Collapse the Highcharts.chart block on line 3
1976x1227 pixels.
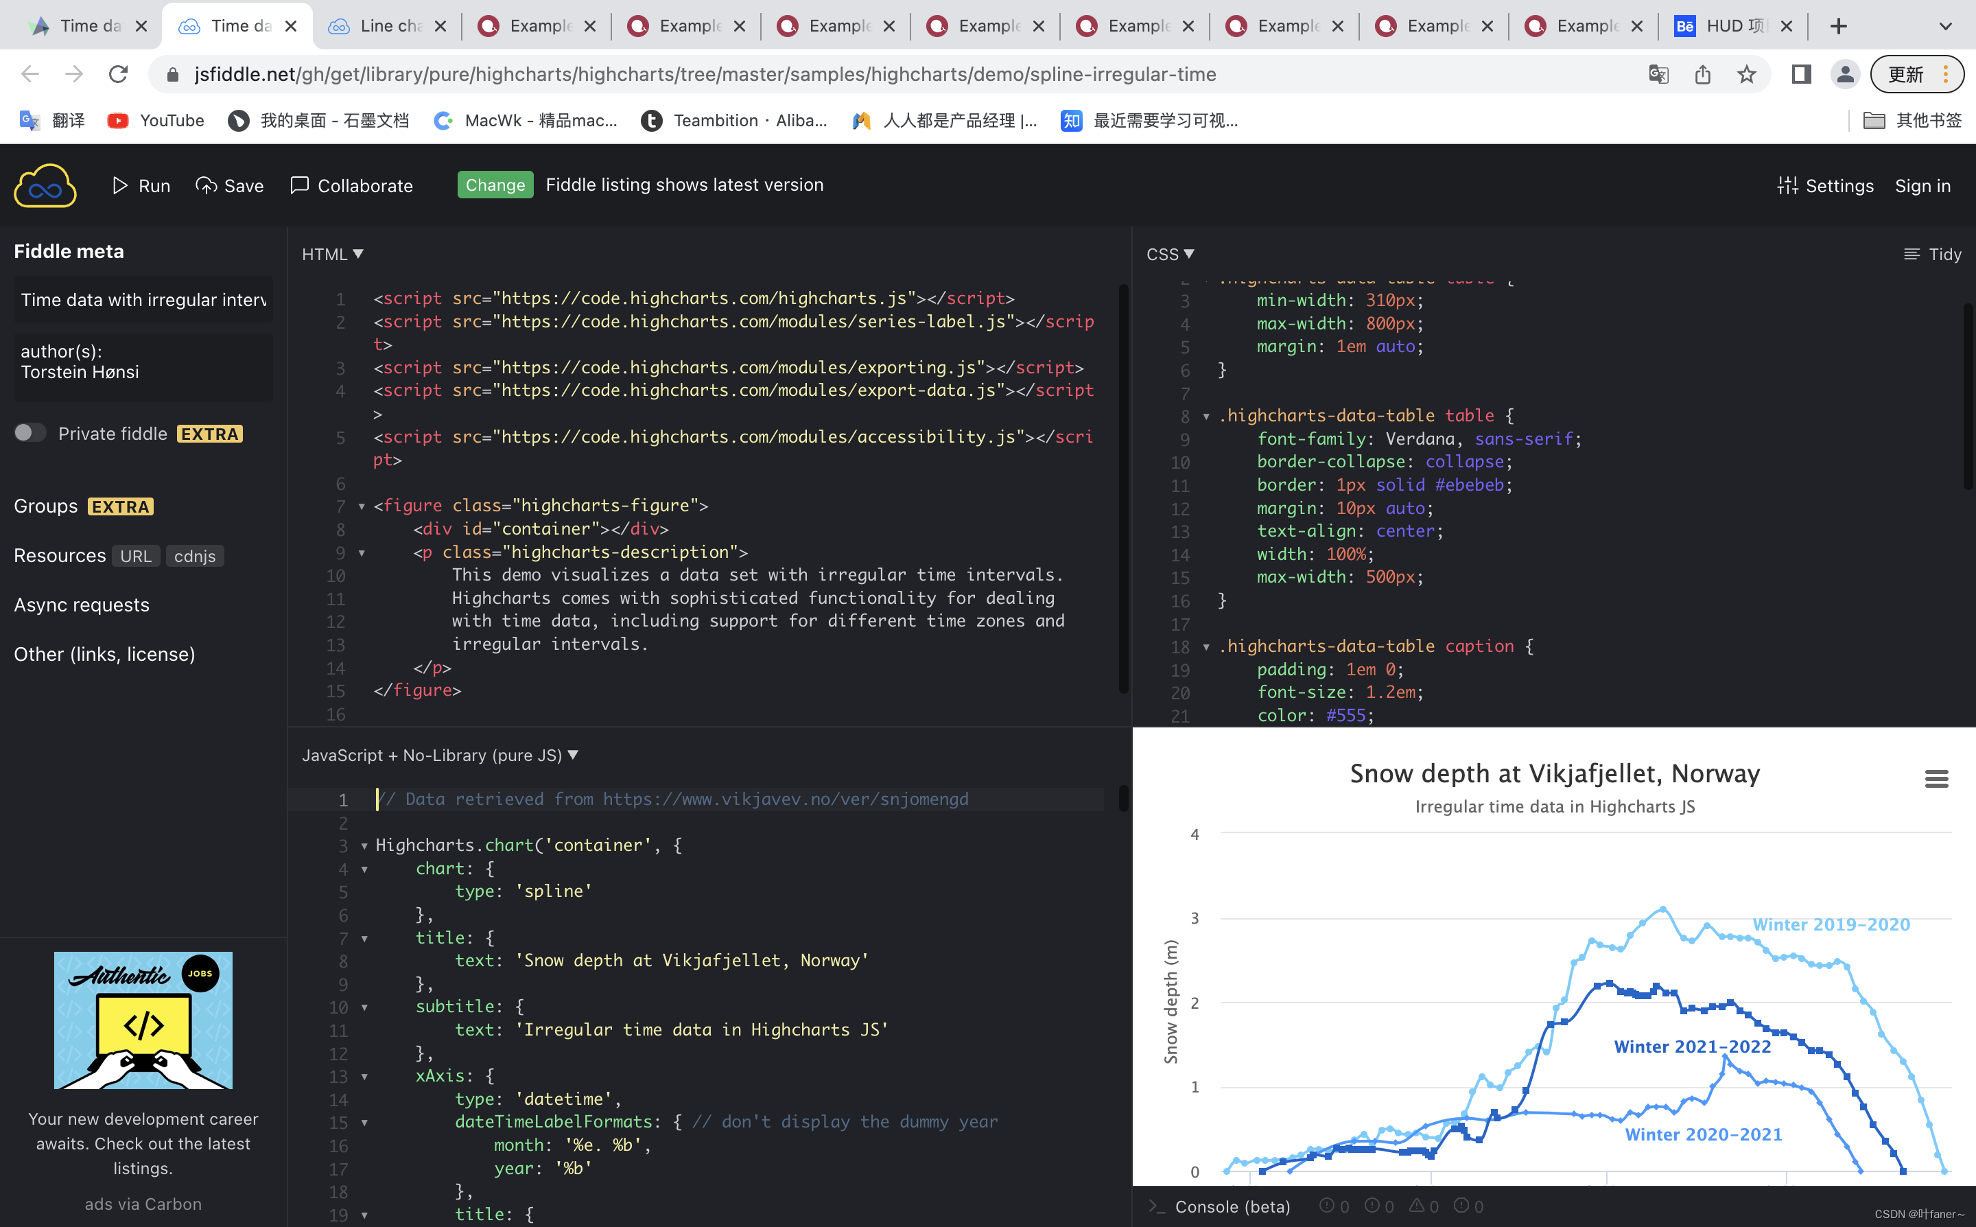(364, 845)
